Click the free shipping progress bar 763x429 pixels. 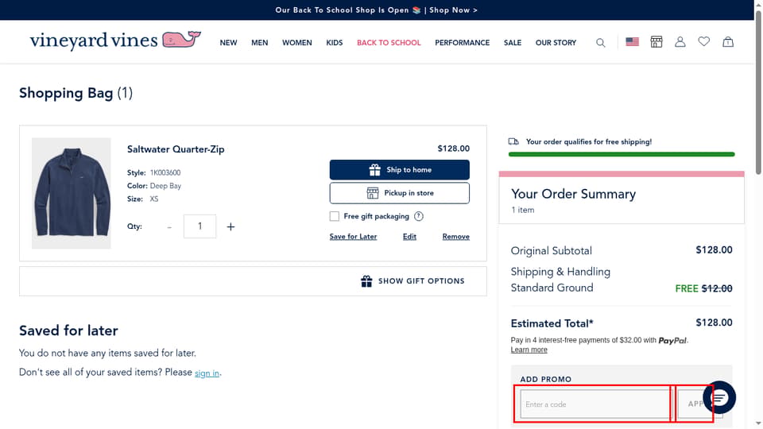click(x=622, y=154)
